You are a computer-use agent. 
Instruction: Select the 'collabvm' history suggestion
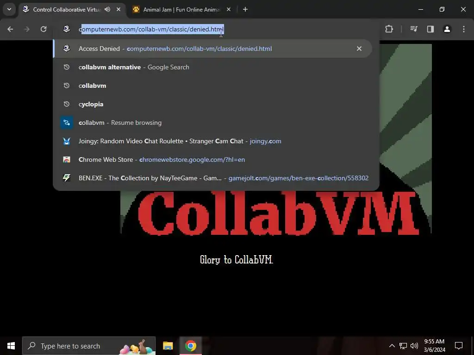[x=212, y=86]
